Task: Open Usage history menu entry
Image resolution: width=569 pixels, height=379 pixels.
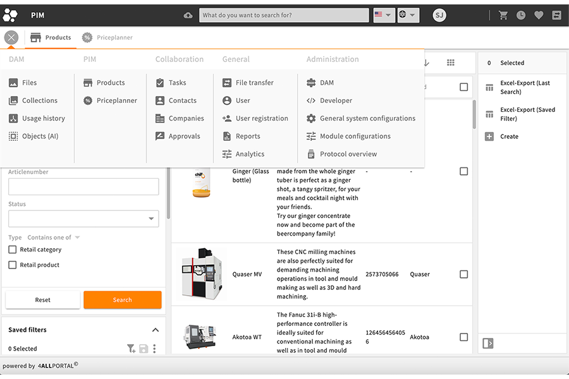Action: coord(37,118)
